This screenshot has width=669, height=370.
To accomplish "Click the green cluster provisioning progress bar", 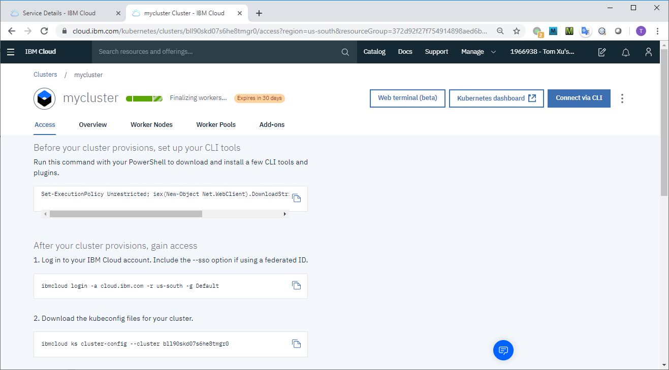I will click(144, 98).
